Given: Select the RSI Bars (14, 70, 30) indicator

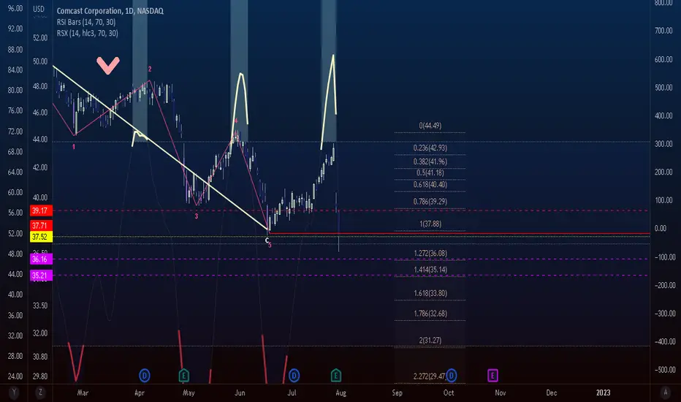Looking at the screenshot, I should click(86, 22).
